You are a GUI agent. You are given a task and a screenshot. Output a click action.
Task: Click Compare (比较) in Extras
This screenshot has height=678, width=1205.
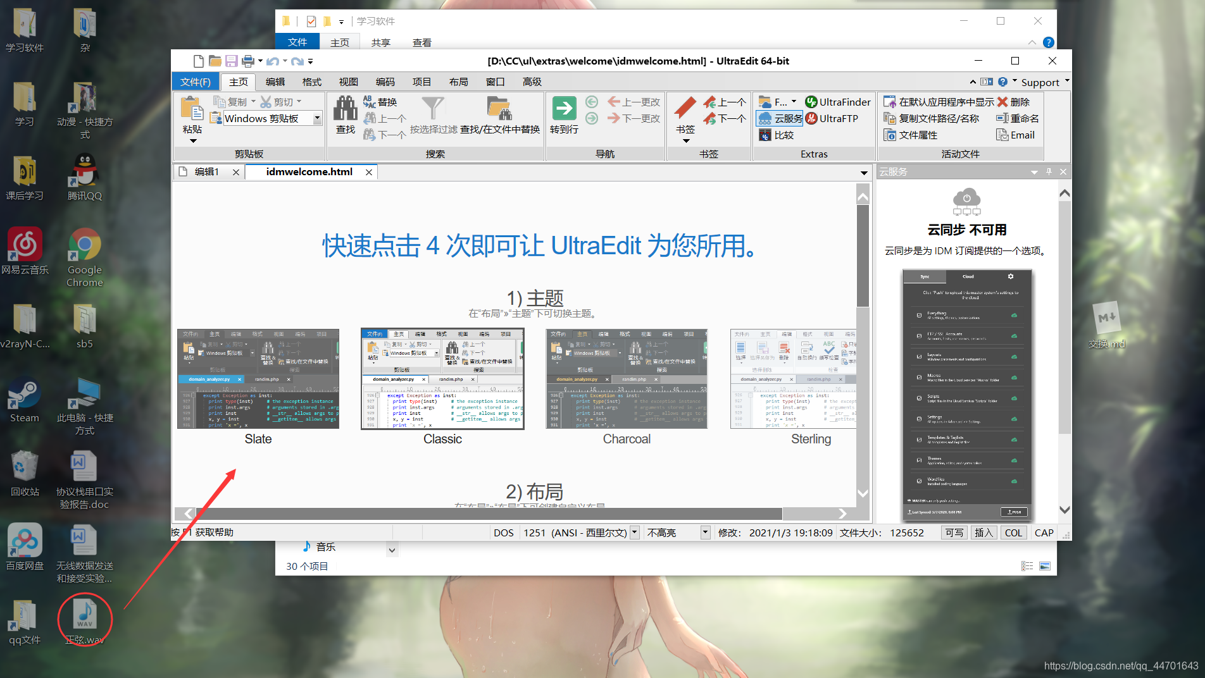point(776,135)
